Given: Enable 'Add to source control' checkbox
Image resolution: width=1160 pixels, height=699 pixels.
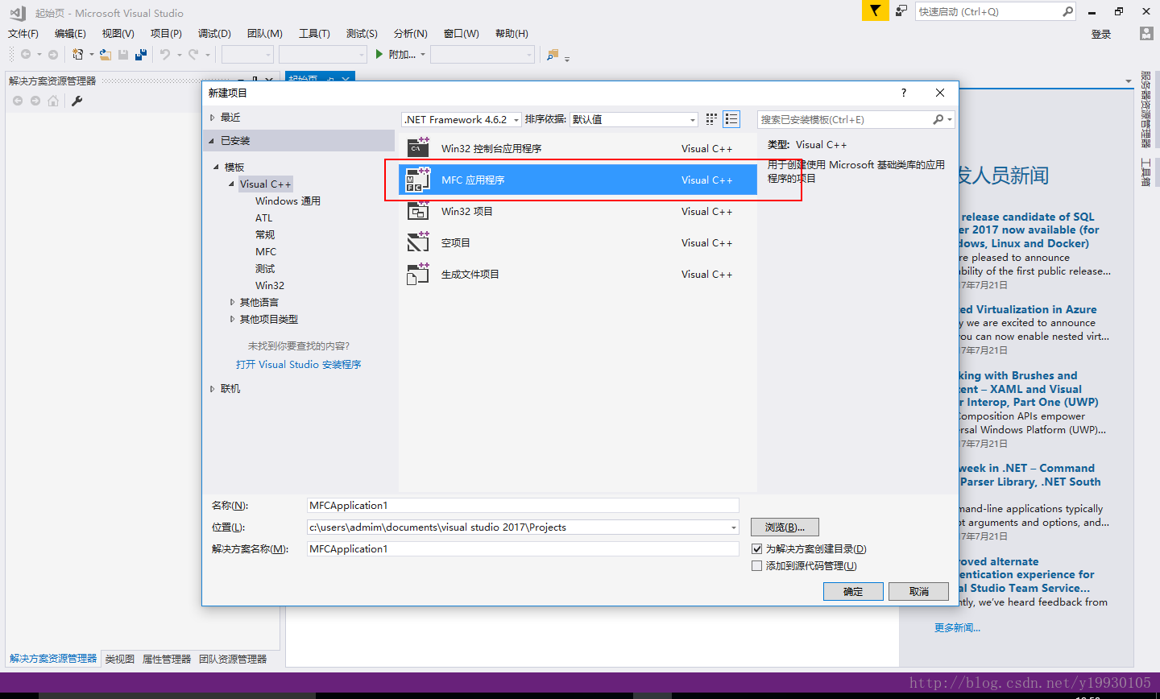Looking at the screenshot, I should (x=756, y=565).
